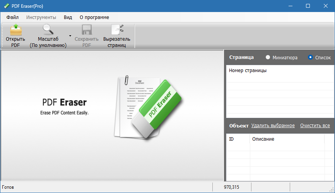Click the Сохранить PDF floppy disk icon
This screenshot has height=193, width=335.
(87, 29)
